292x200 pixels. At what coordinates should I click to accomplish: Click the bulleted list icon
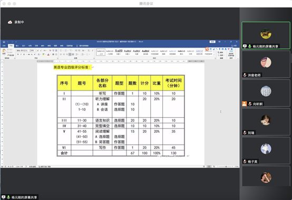tap(61, 51)
